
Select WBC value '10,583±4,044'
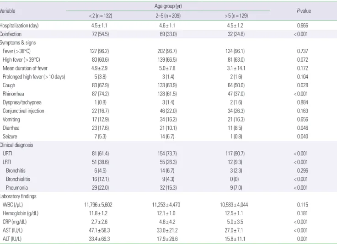(234, 205)
